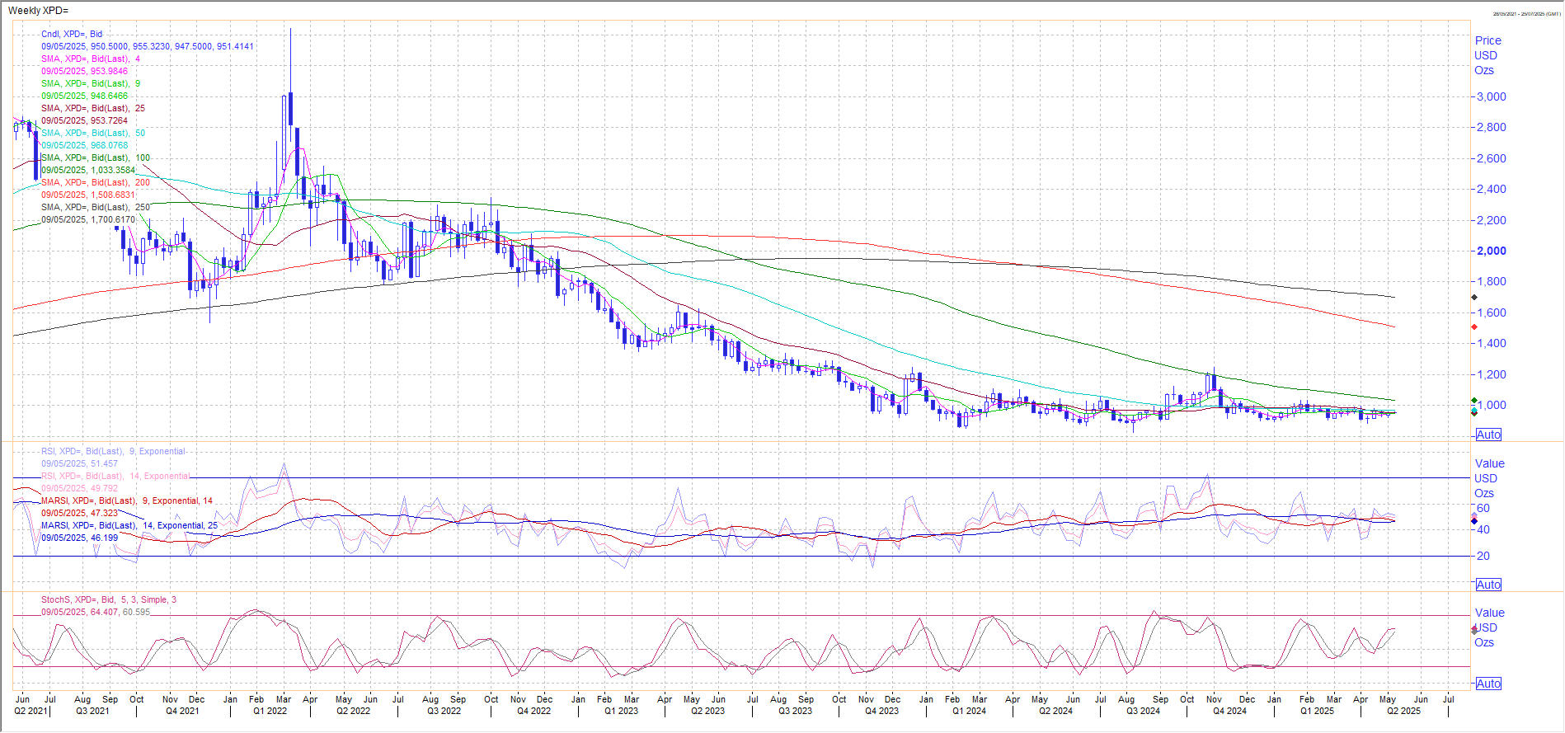Click MARSI value '09/05/2025, 46.199'

(79, 538)
